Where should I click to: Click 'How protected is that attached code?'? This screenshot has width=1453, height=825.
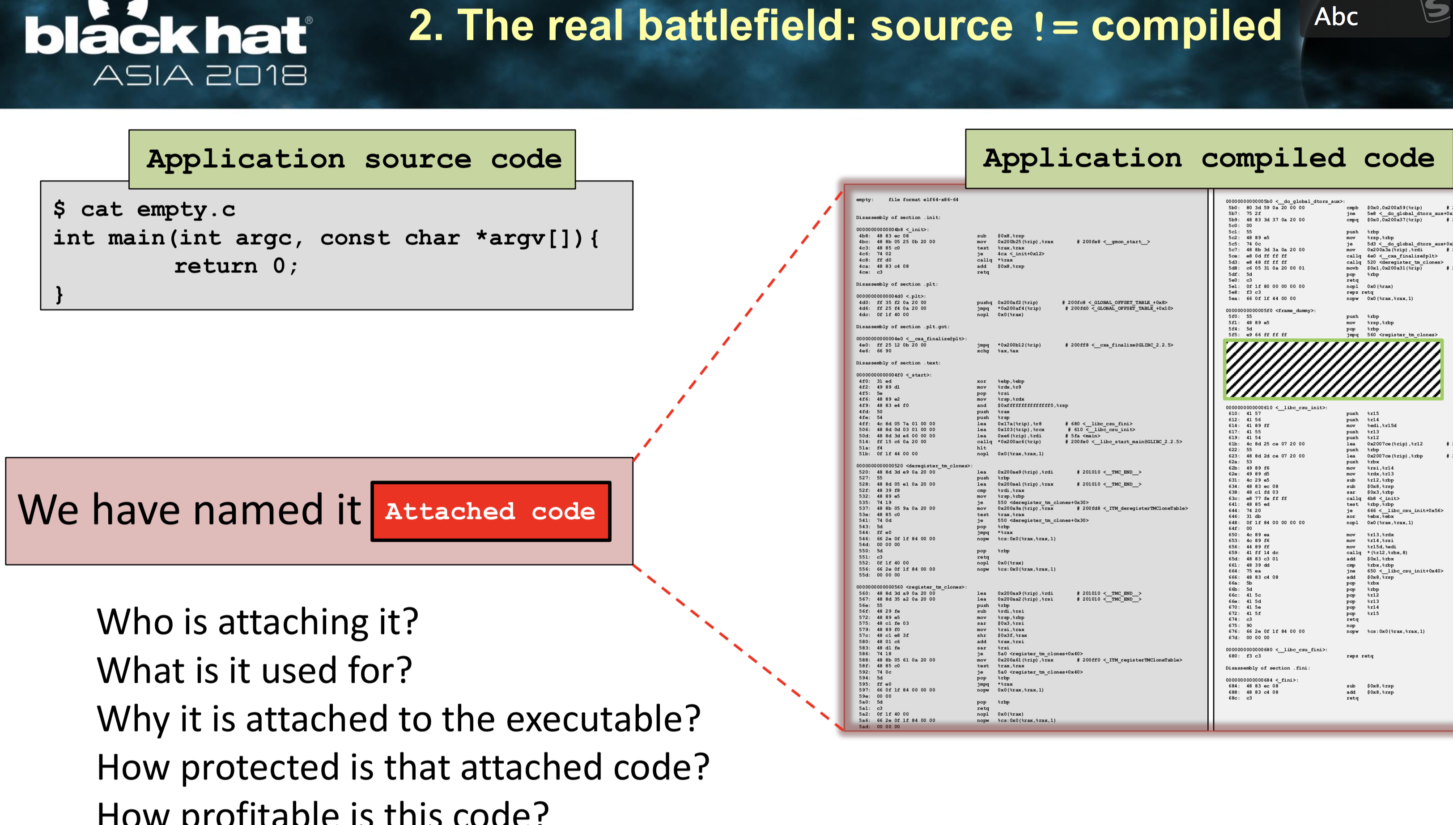click(403, 767)
